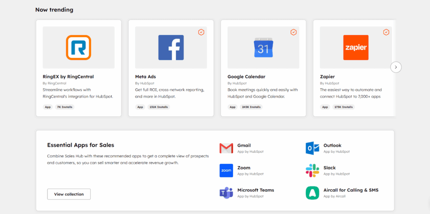
Task: Click the App tag on Zapier card
Action: [x=325, y=107]
